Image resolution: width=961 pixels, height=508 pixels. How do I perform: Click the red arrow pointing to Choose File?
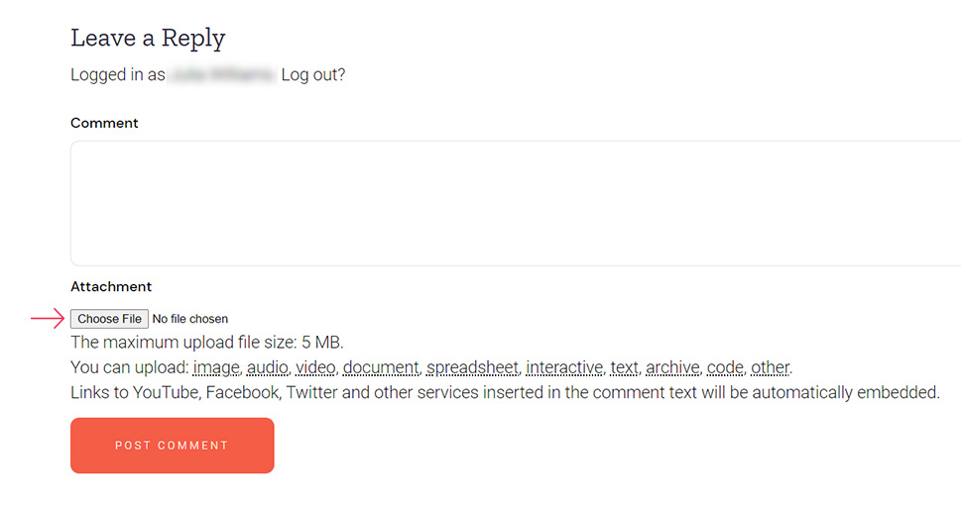pyautogui.click(x=47, y=318)
